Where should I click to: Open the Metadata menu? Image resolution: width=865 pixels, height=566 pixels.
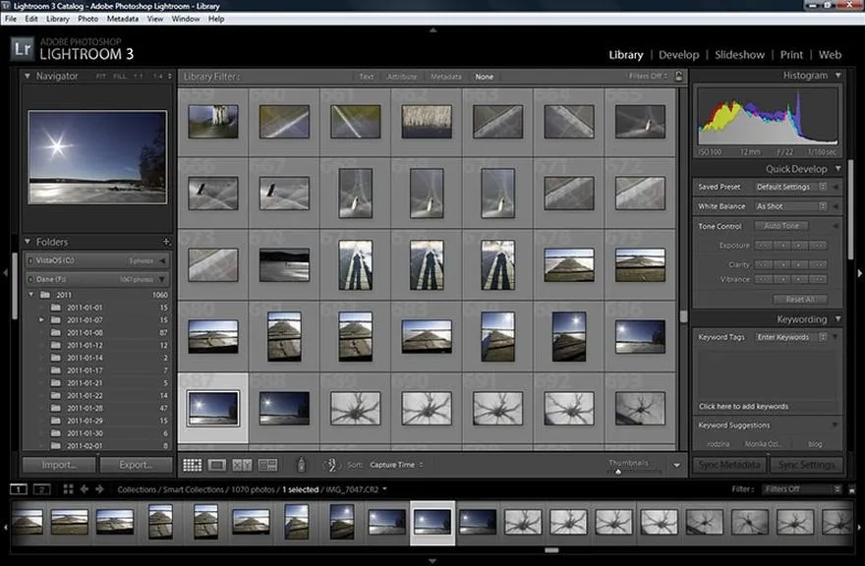[123, 19]
